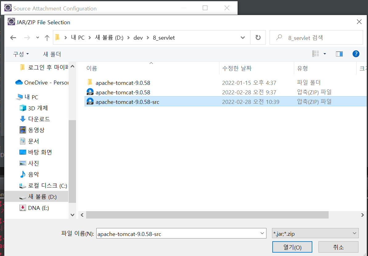Maximize the Source Attachment Configuration window
This screenshot has height=256, width=368.
point(205,8)
